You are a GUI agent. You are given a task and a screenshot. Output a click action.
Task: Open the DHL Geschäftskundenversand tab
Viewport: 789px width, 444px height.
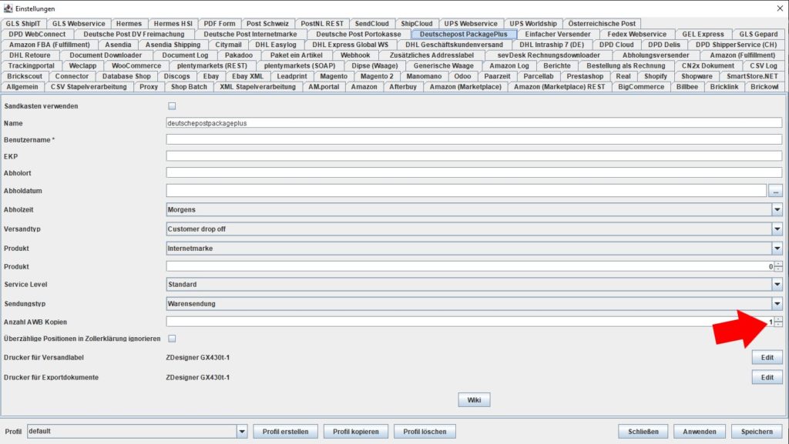click(x=455, y=45)
